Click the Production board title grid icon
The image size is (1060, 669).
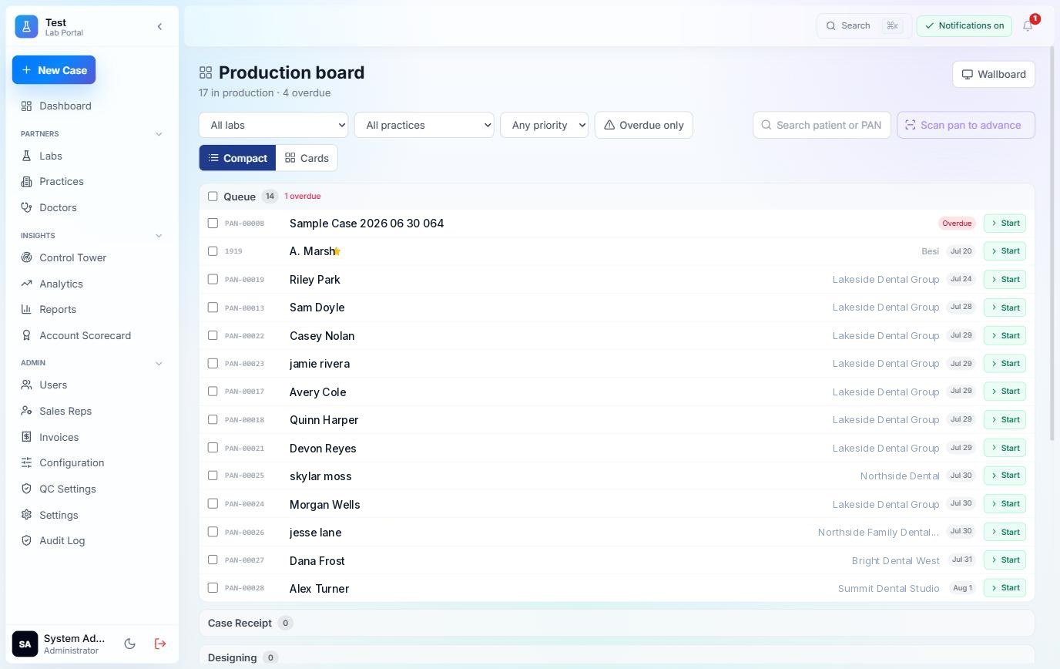tap(206, 72)
